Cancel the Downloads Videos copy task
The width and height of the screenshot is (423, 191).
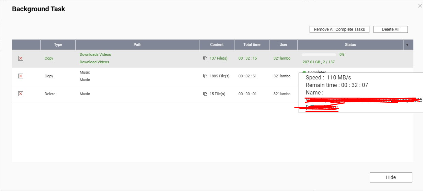[x=21, y=58]
